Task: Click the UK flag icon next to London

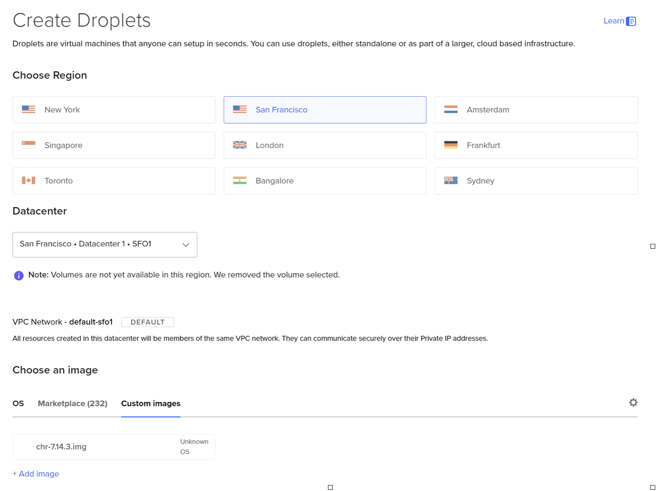Action: point(240,145)
